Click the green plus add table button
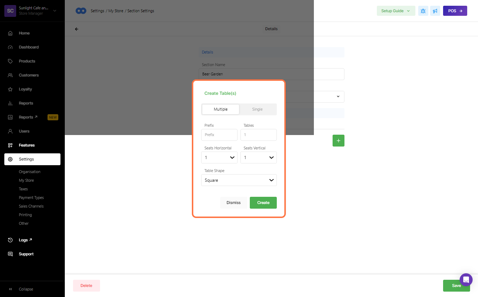Screen dimensions: 478x297 [x=338, y=141]
